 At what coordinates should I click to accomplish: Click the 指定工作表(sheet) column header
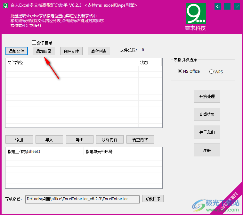click(x=45, y=152)
